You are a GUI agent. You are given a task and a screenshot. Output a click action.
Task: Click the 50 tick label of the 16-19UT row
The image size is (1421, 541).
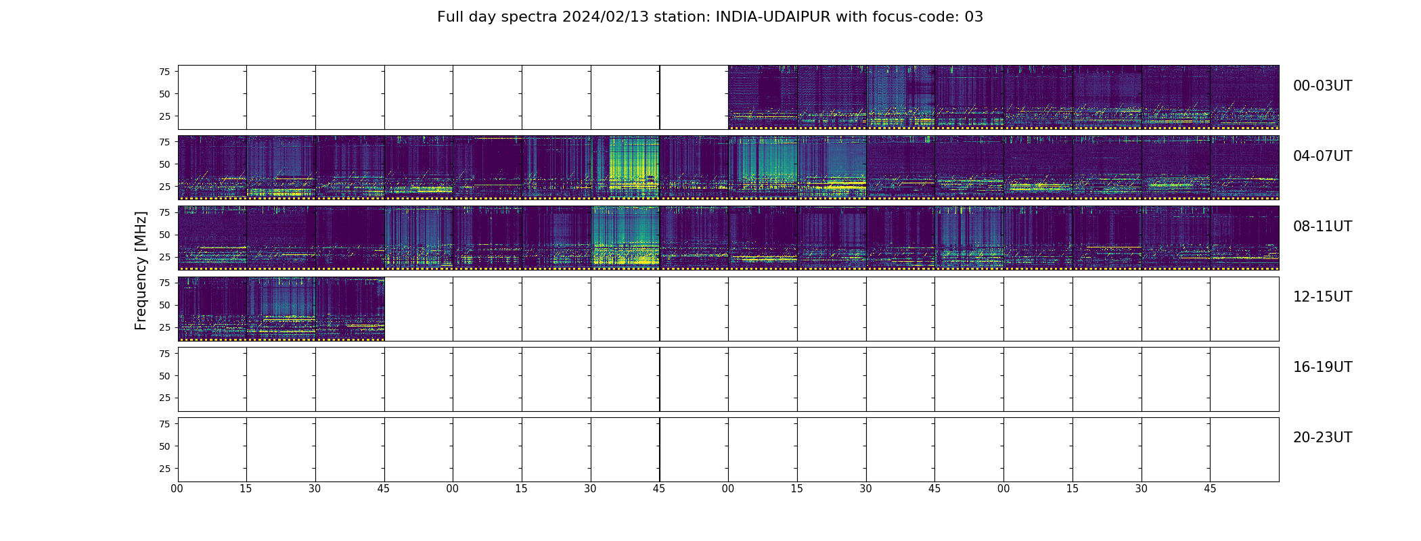click(164, 375)
